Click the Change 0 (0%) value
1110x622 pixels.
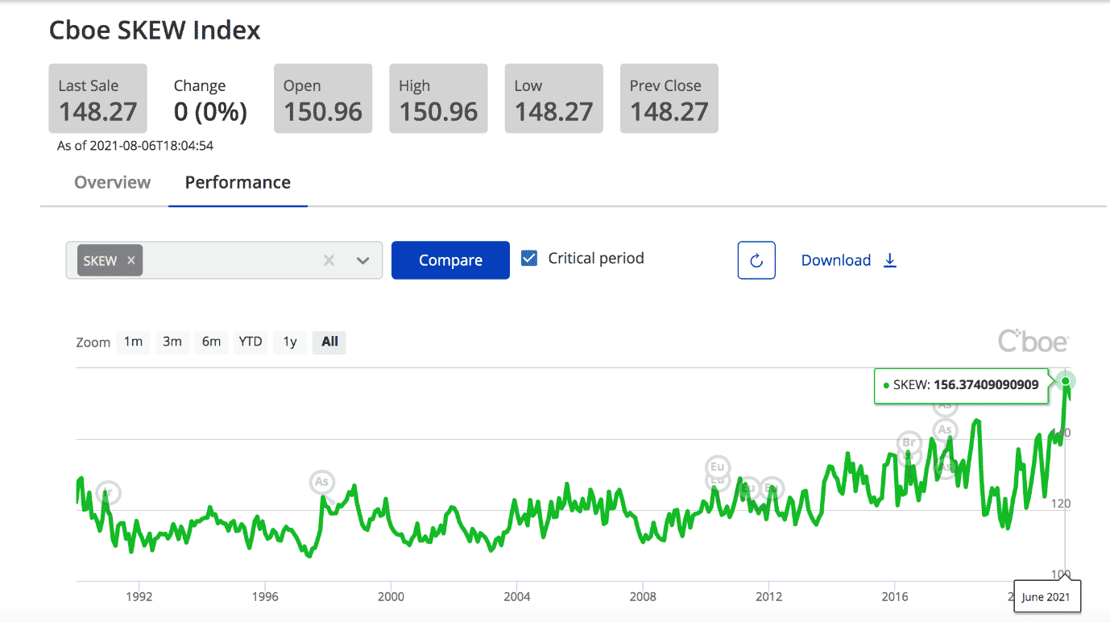coord(210,112)
